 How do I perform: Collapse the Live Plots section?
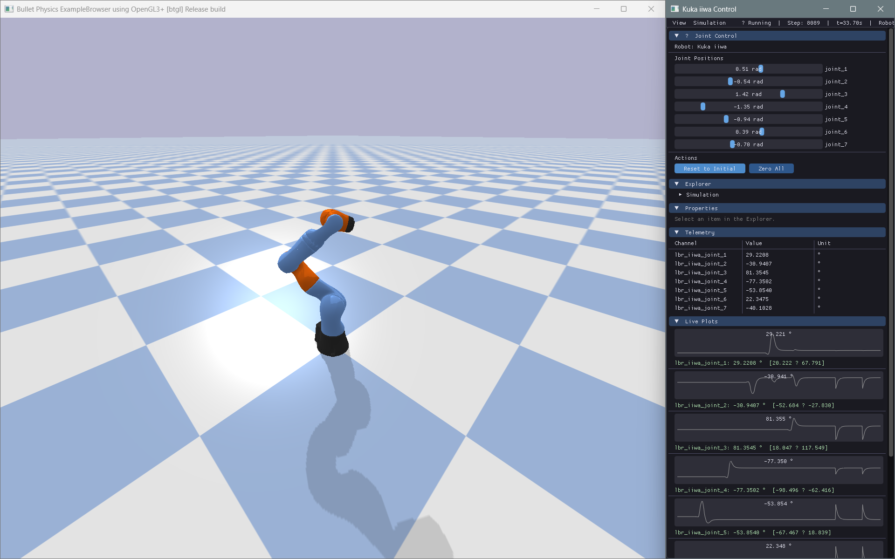[x=677, y=321]
